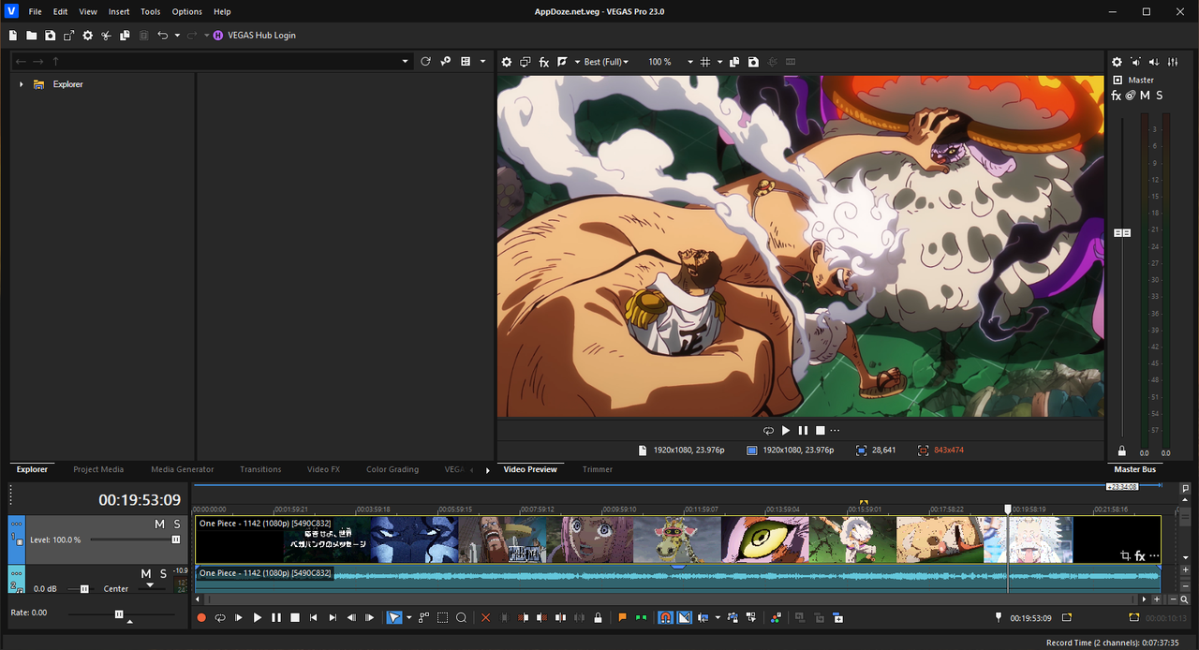Screen dimensions: 1199x650
Task: Select the Normal Edit arrow tool
Action: [x=394, y=617]
